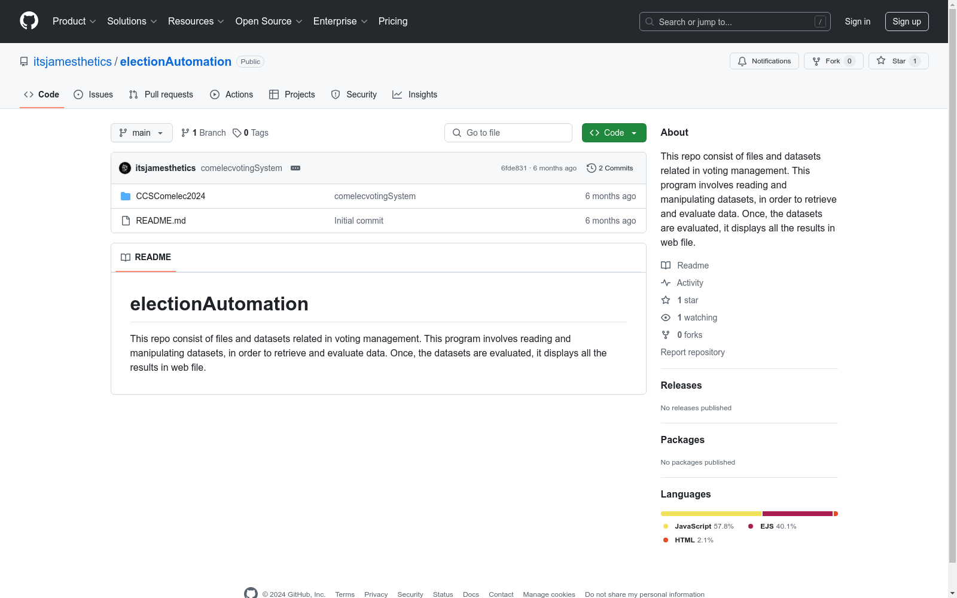Click the JavaScript yellow language bar segment
The image size is (957, 598).
tap(711, 514)
